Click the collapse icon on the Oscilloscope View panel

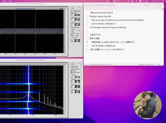pyautogui.click(x=79, y=7)
